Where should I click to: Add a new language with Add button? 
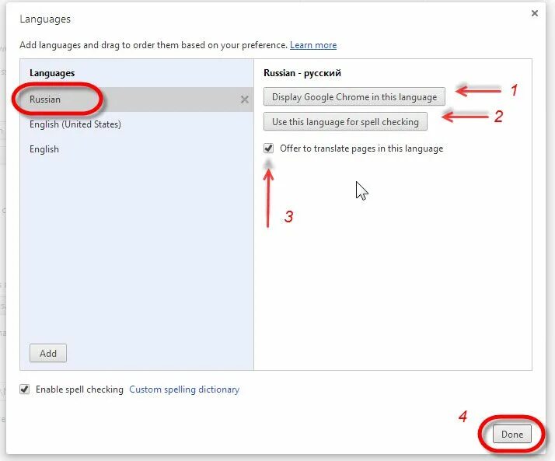pyautogui.click(x=48, y=353)
